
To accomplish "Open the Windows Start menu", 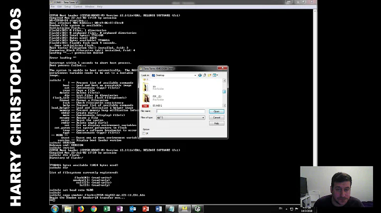I will [55, 209].
